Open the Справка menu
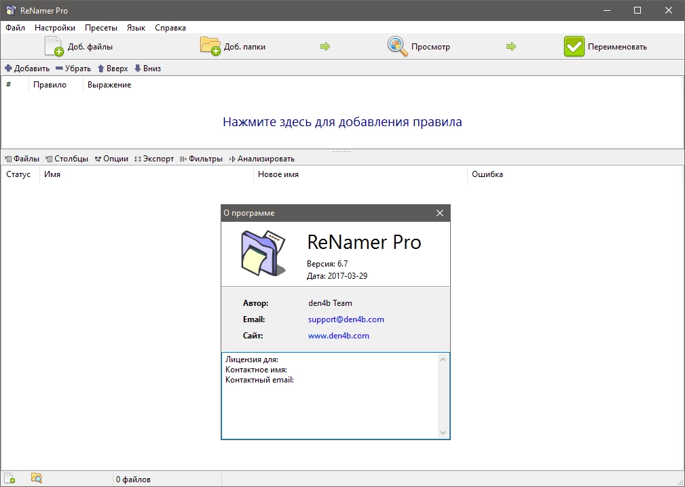Viewport: 685px width, 487px height. (170, 28)
